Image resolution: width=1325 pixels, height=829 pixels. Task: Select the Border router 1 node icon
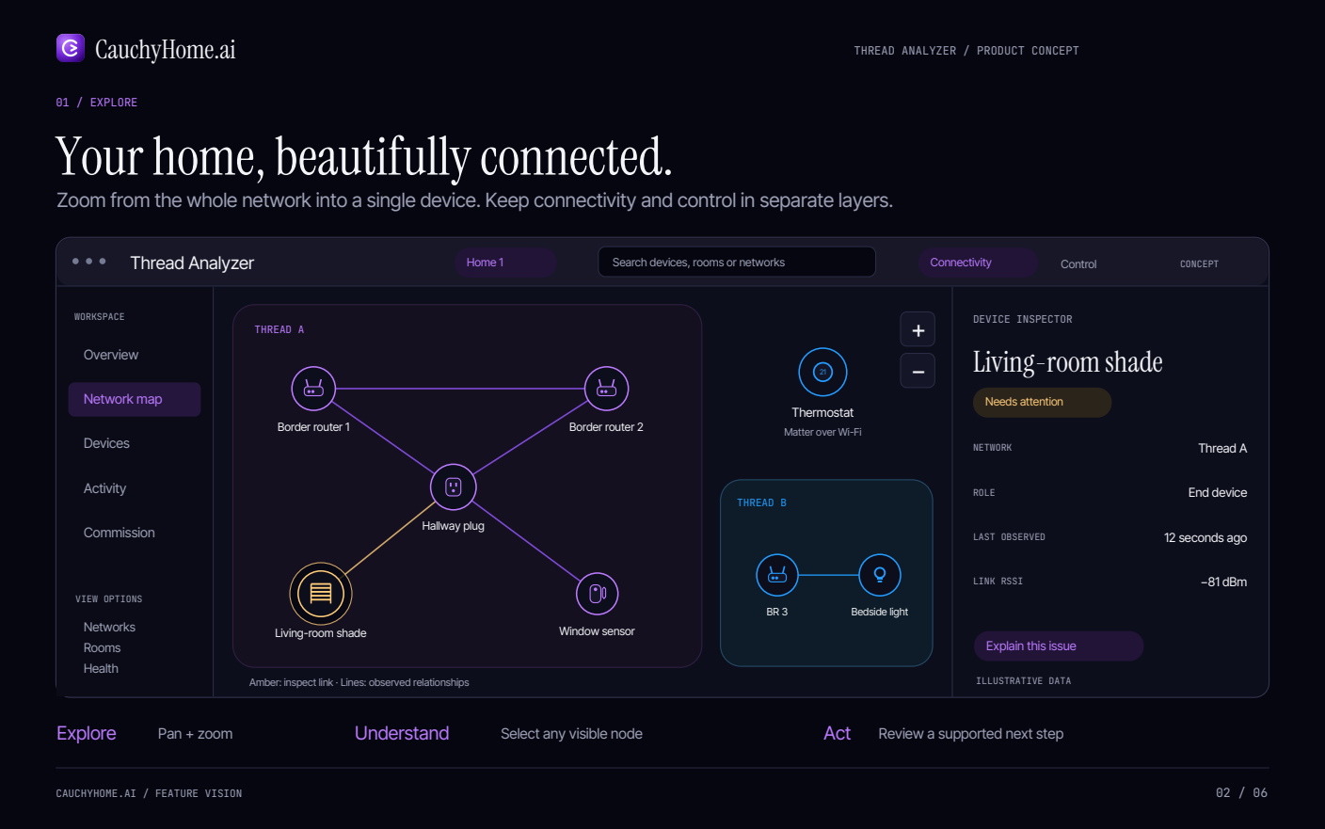coord(313,389)
